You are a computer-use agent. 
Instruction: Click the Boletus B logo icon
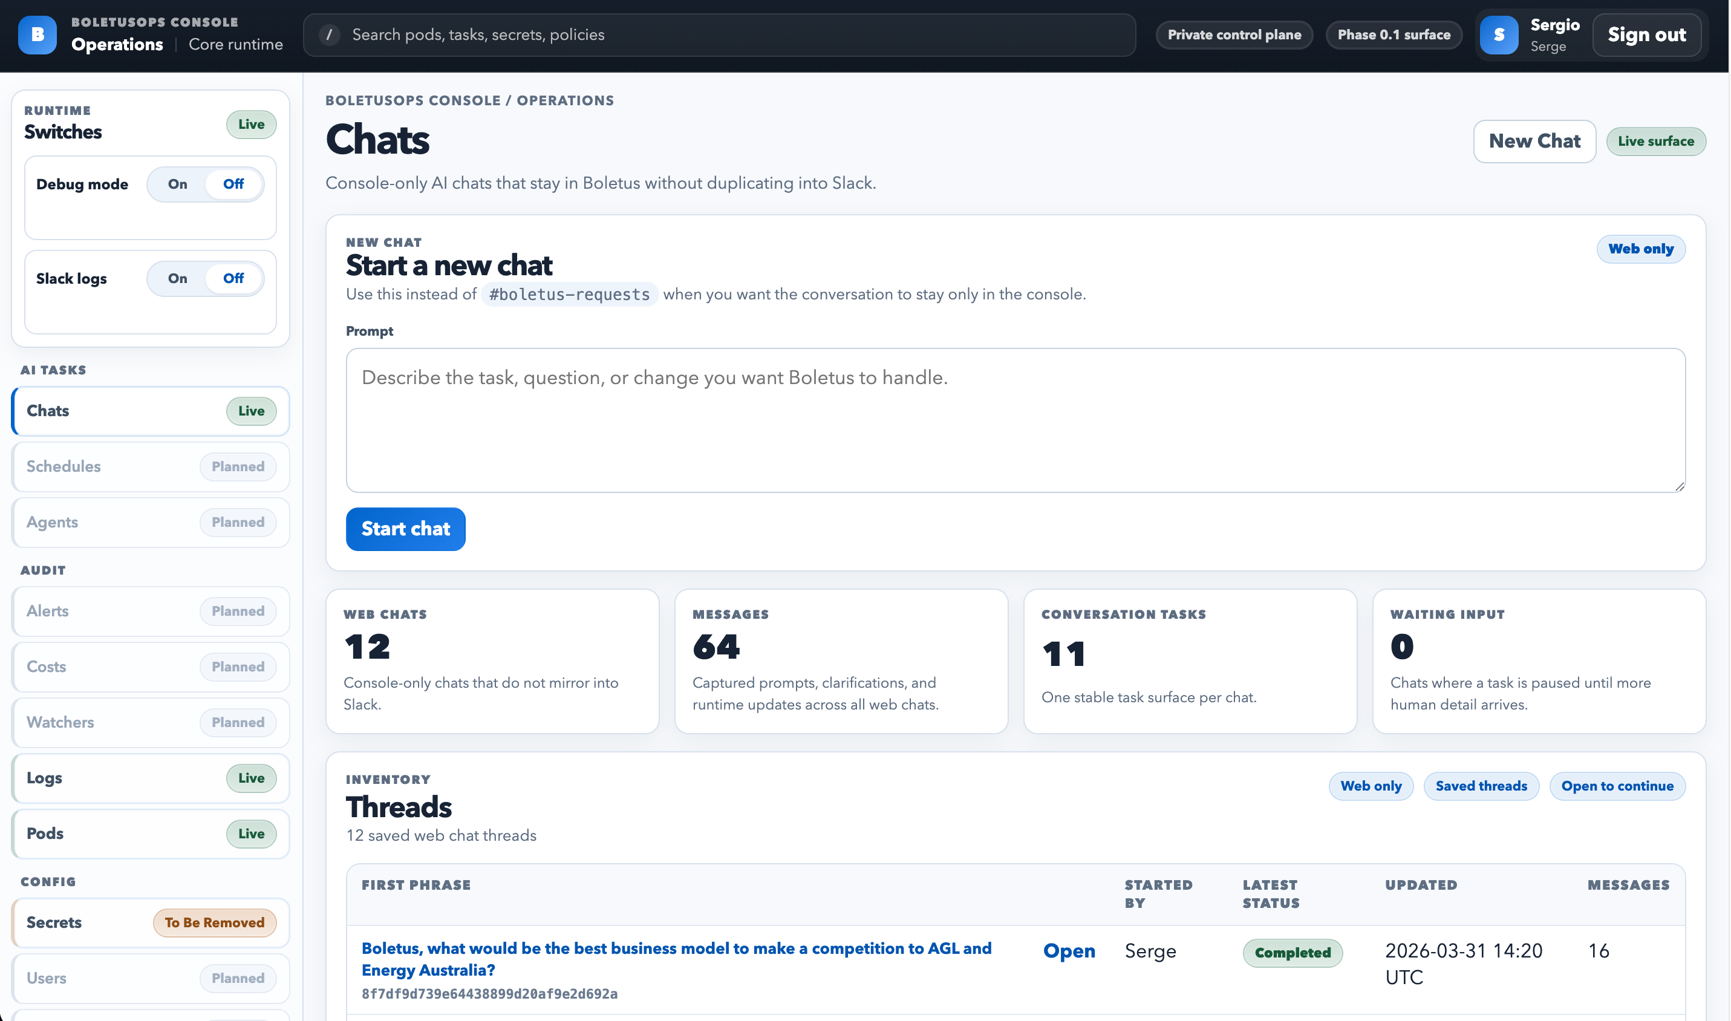37,35
